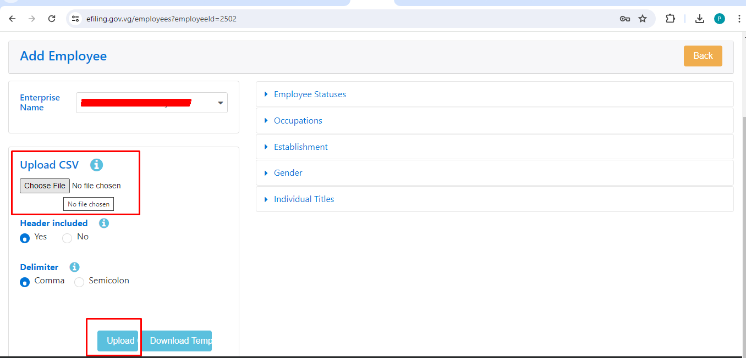Open the Chrome profile avatar

coord(720,19)
